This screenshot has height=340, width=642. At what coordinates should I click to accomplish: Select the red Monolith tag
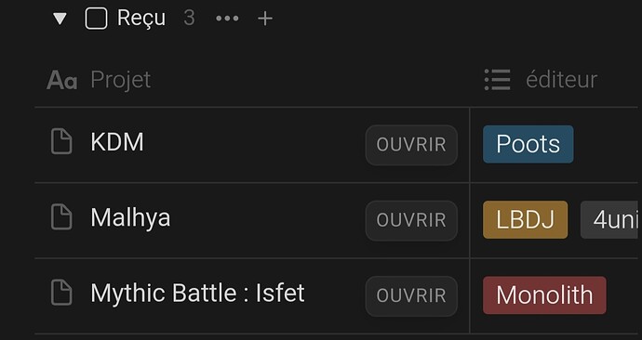(x=544, y=295)
